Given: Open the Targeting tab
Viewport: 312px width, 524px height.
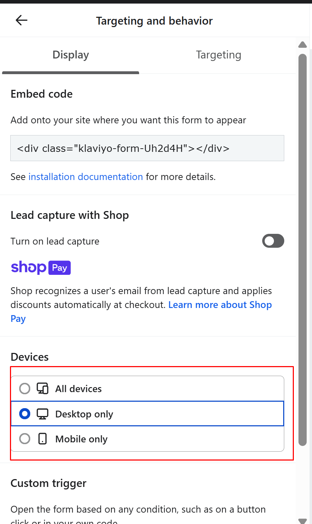Looking at the screenshot, I should coord(218,55).
